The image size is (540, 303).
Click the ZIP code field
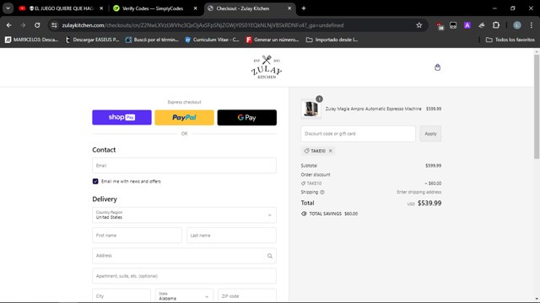point(247,296)
